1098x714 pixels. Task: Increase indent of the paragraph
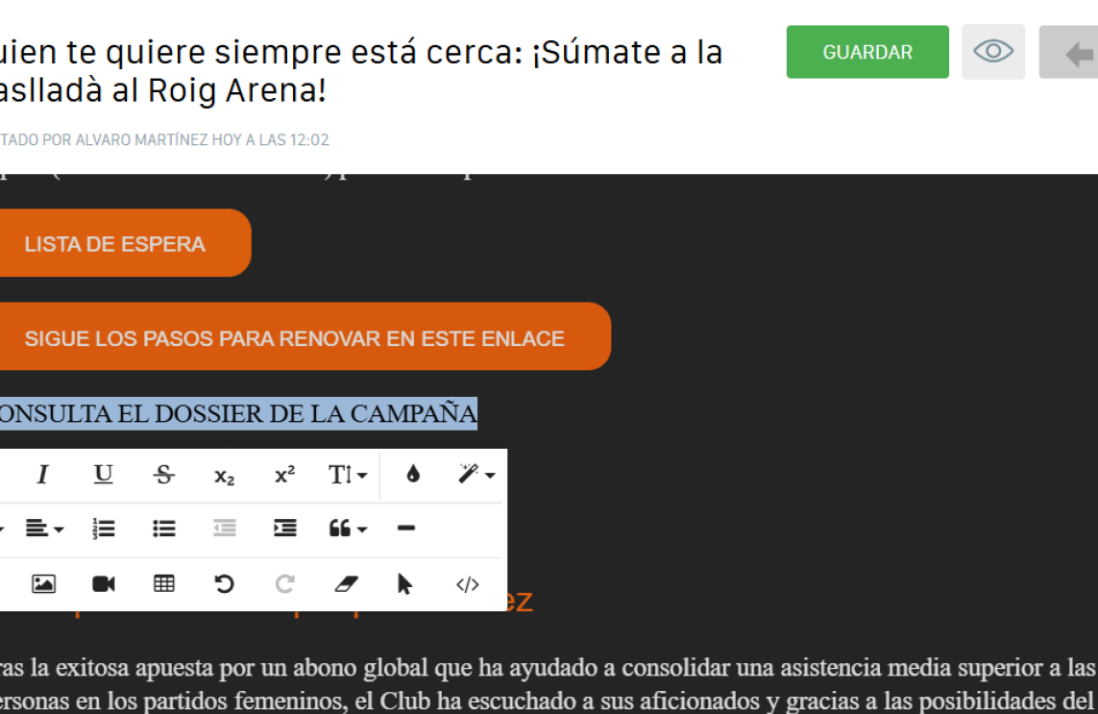(x=284, y=529)
